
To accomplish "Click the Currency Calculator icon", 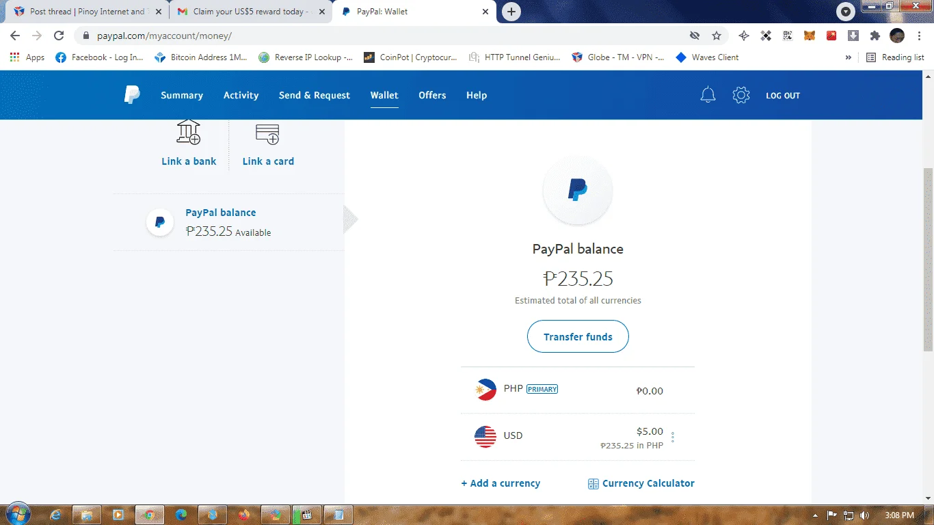I will point(593,484).
